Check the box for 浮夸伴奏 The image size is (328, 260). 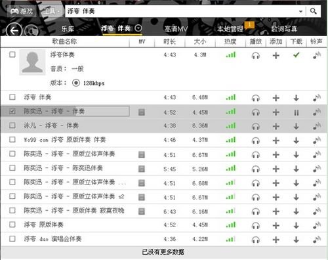click(12, 54)
